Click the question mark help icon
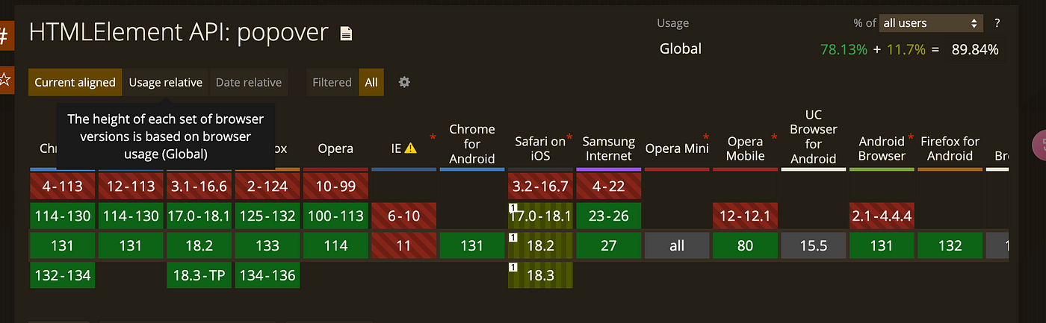 [997, 23]
